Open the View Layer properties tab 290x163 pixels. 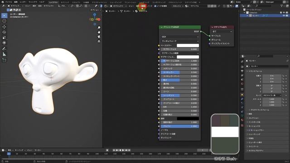(x=242, y=76)
